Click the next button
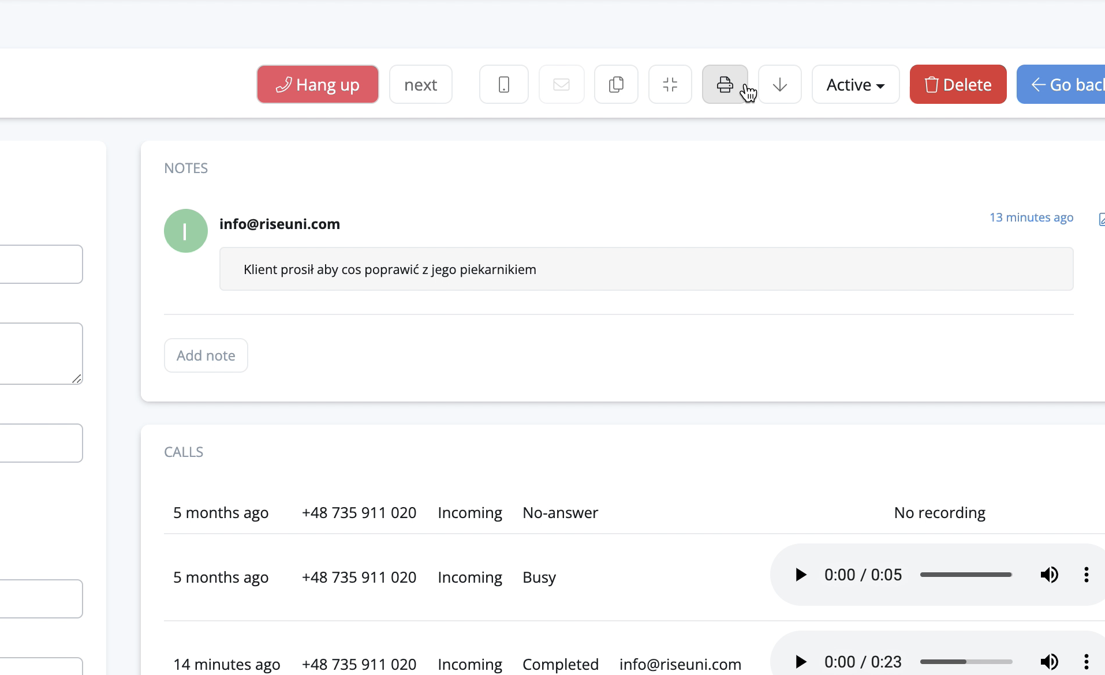Screen dimensions: 1105x675 click(420, 85)
